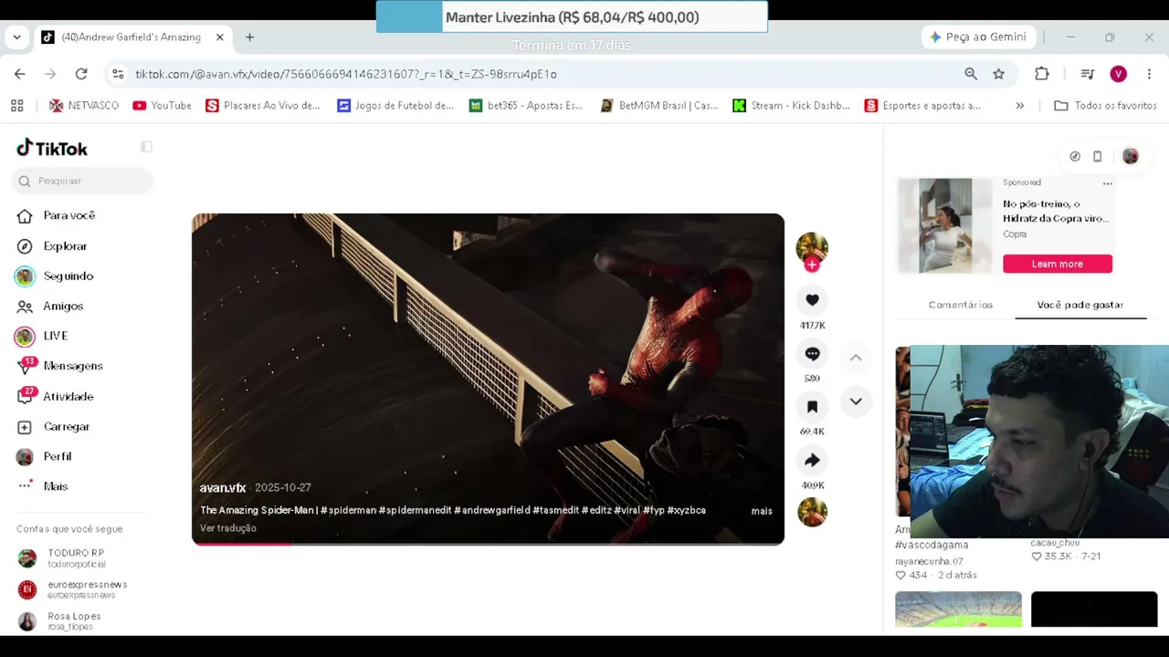Open the Chrome zoom magnifier icon
This screenshot has height=657, width=1169.
pos(971,74)
